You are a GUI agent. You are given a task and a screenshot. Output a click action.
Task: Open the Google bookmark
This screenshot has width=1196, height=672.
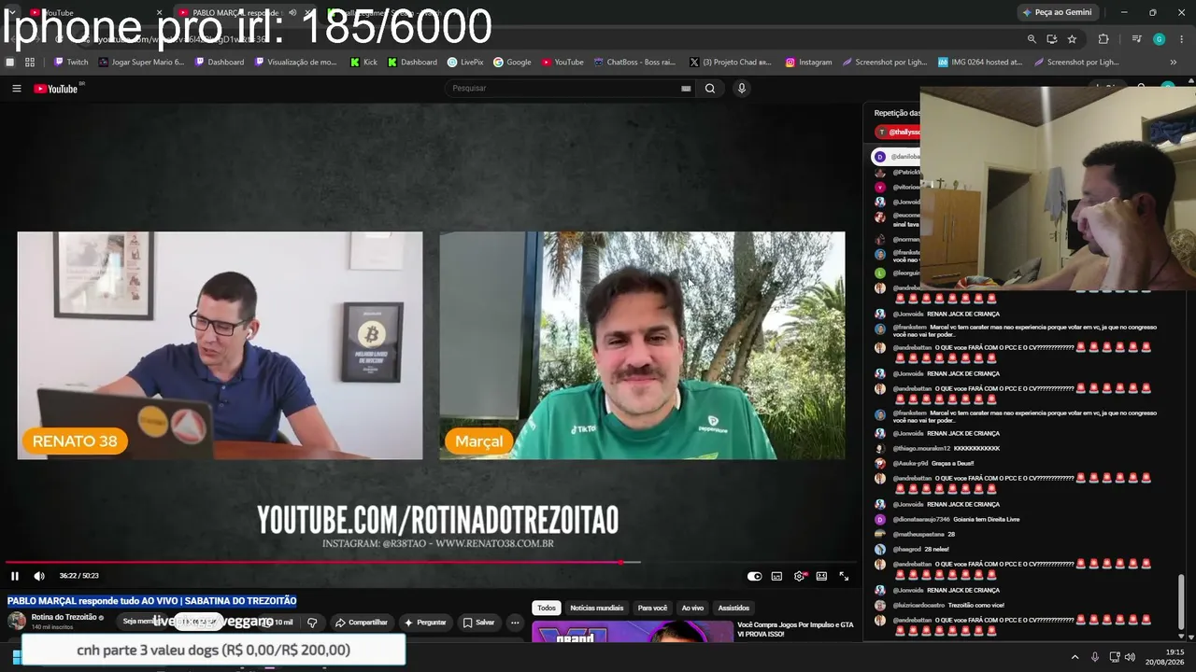(512, 63)
